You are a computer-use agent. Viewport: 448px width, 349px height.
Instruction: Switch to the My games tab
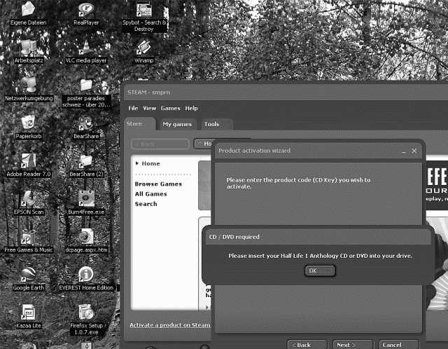point(177,125)
